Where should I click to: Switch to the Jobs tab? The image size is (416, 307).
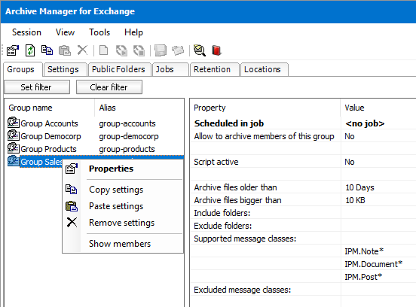(x=170, y=69)
